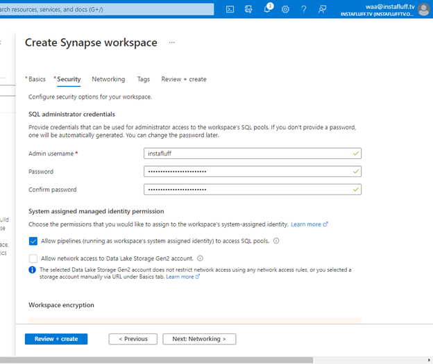Show info tooltip for Data Lake network access
This screenshot has width=433, height=364.
(x=201, y=258)
